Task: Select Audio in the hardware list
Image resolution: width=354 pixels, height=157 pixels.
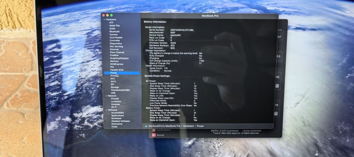Action: point(113,29)
